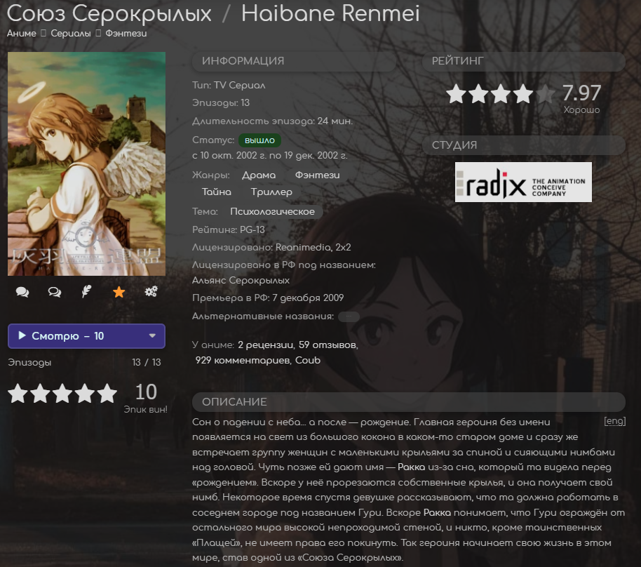Click the Эпик вин! rating label
This screenshot has height=567, width=641.
pyautogui.click(x=146, y=410)
